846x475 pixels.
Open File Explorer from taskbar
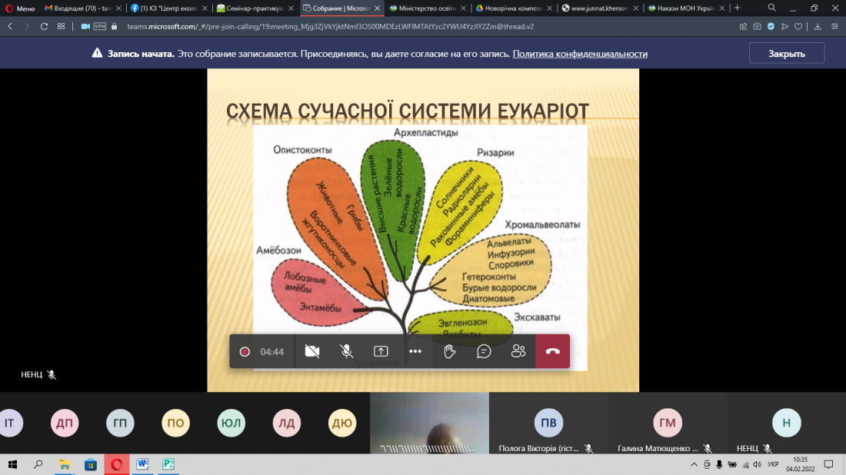tap(64, 464)
